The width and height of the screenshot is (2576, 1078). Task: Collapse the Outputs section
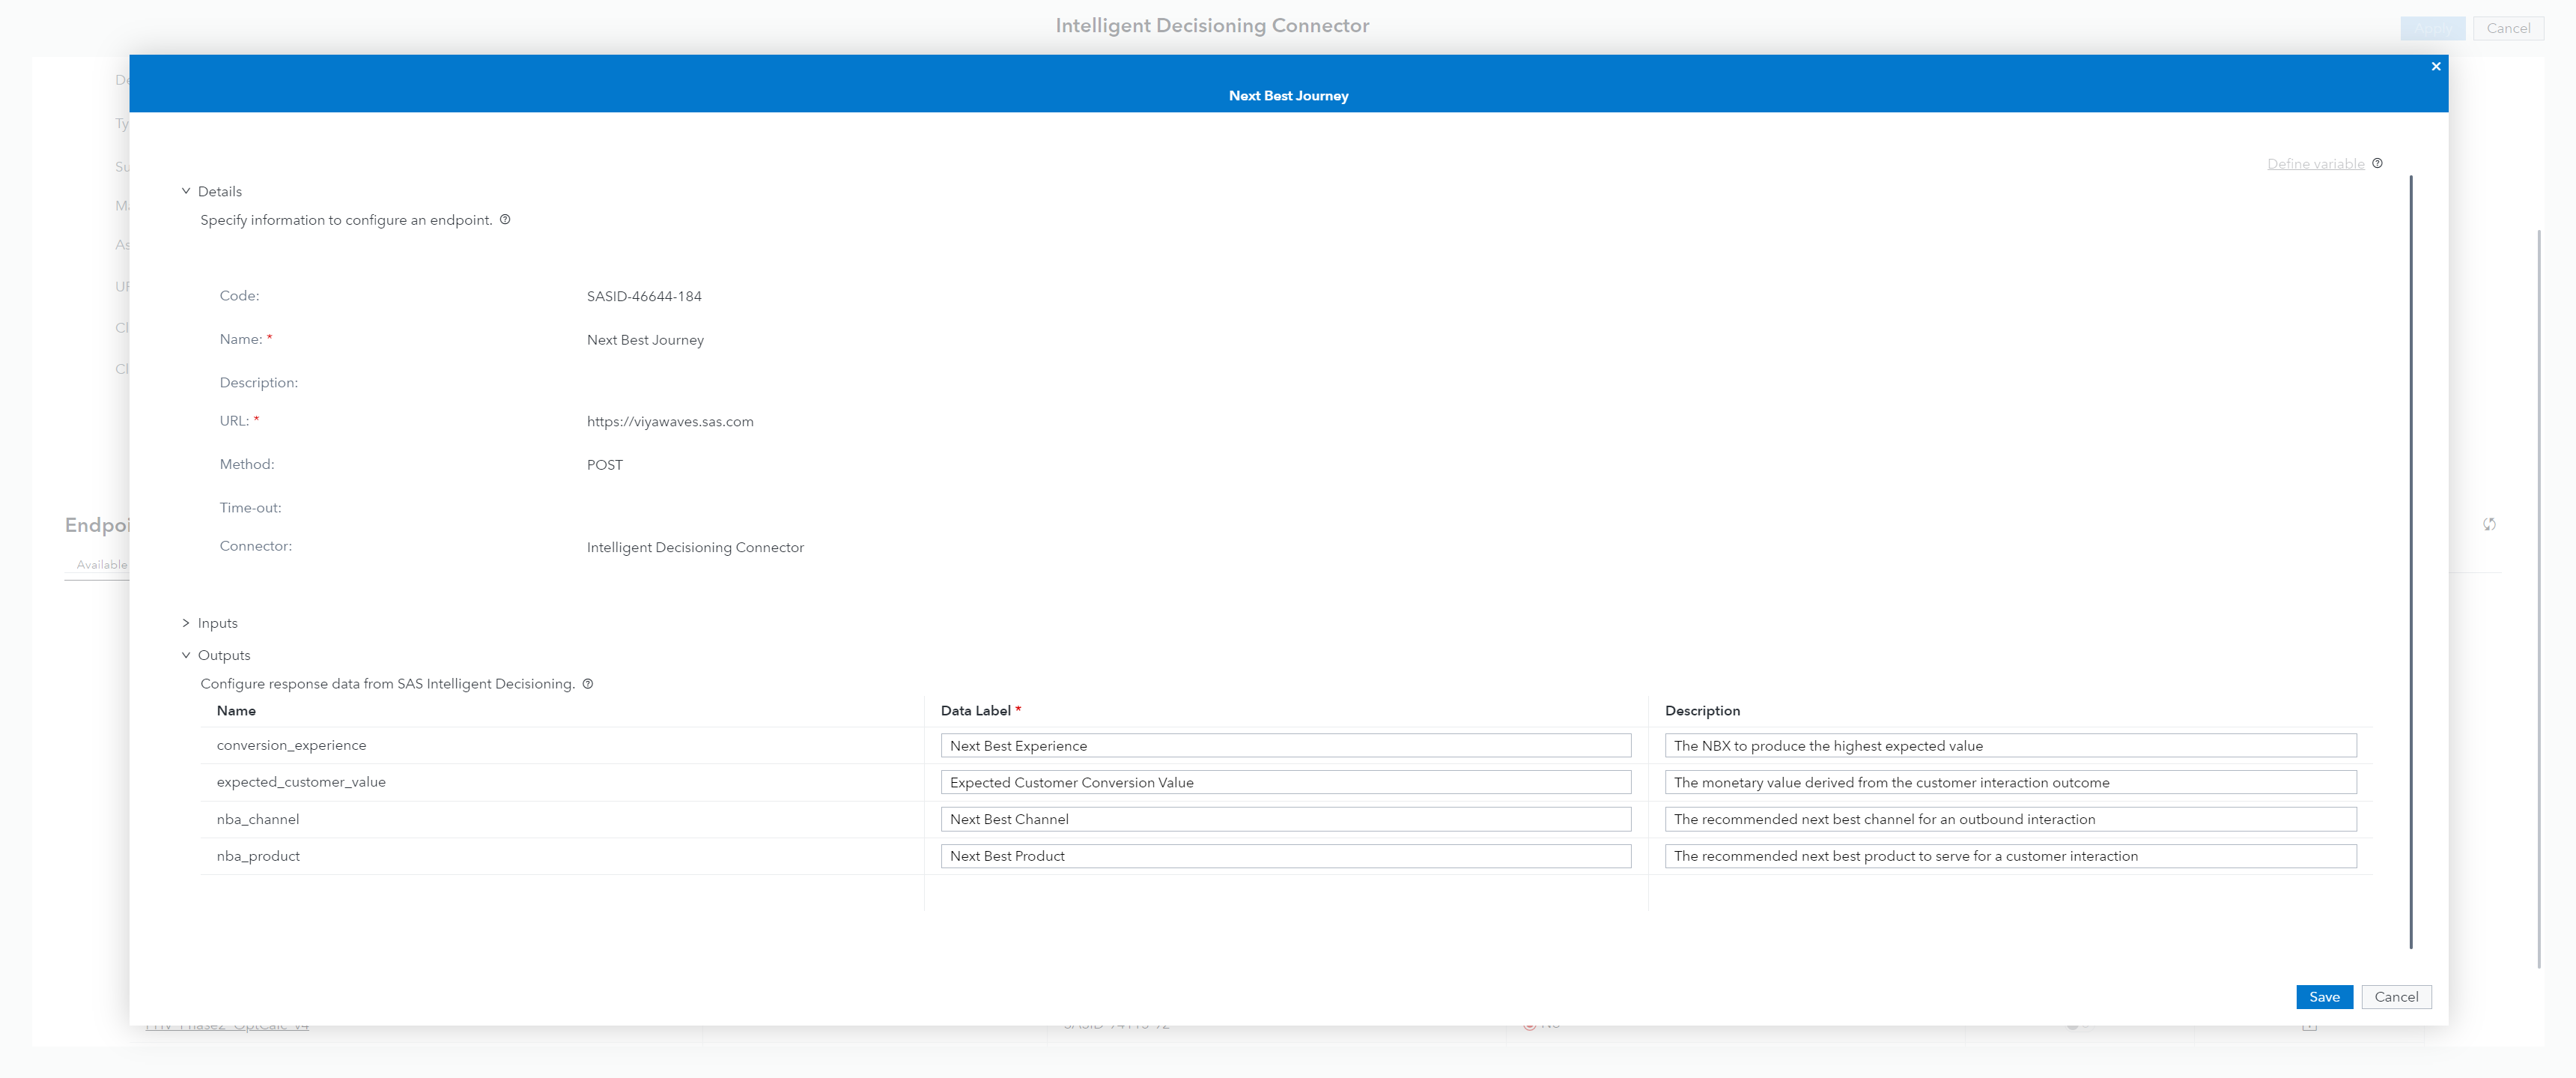(x=186, y=655)
